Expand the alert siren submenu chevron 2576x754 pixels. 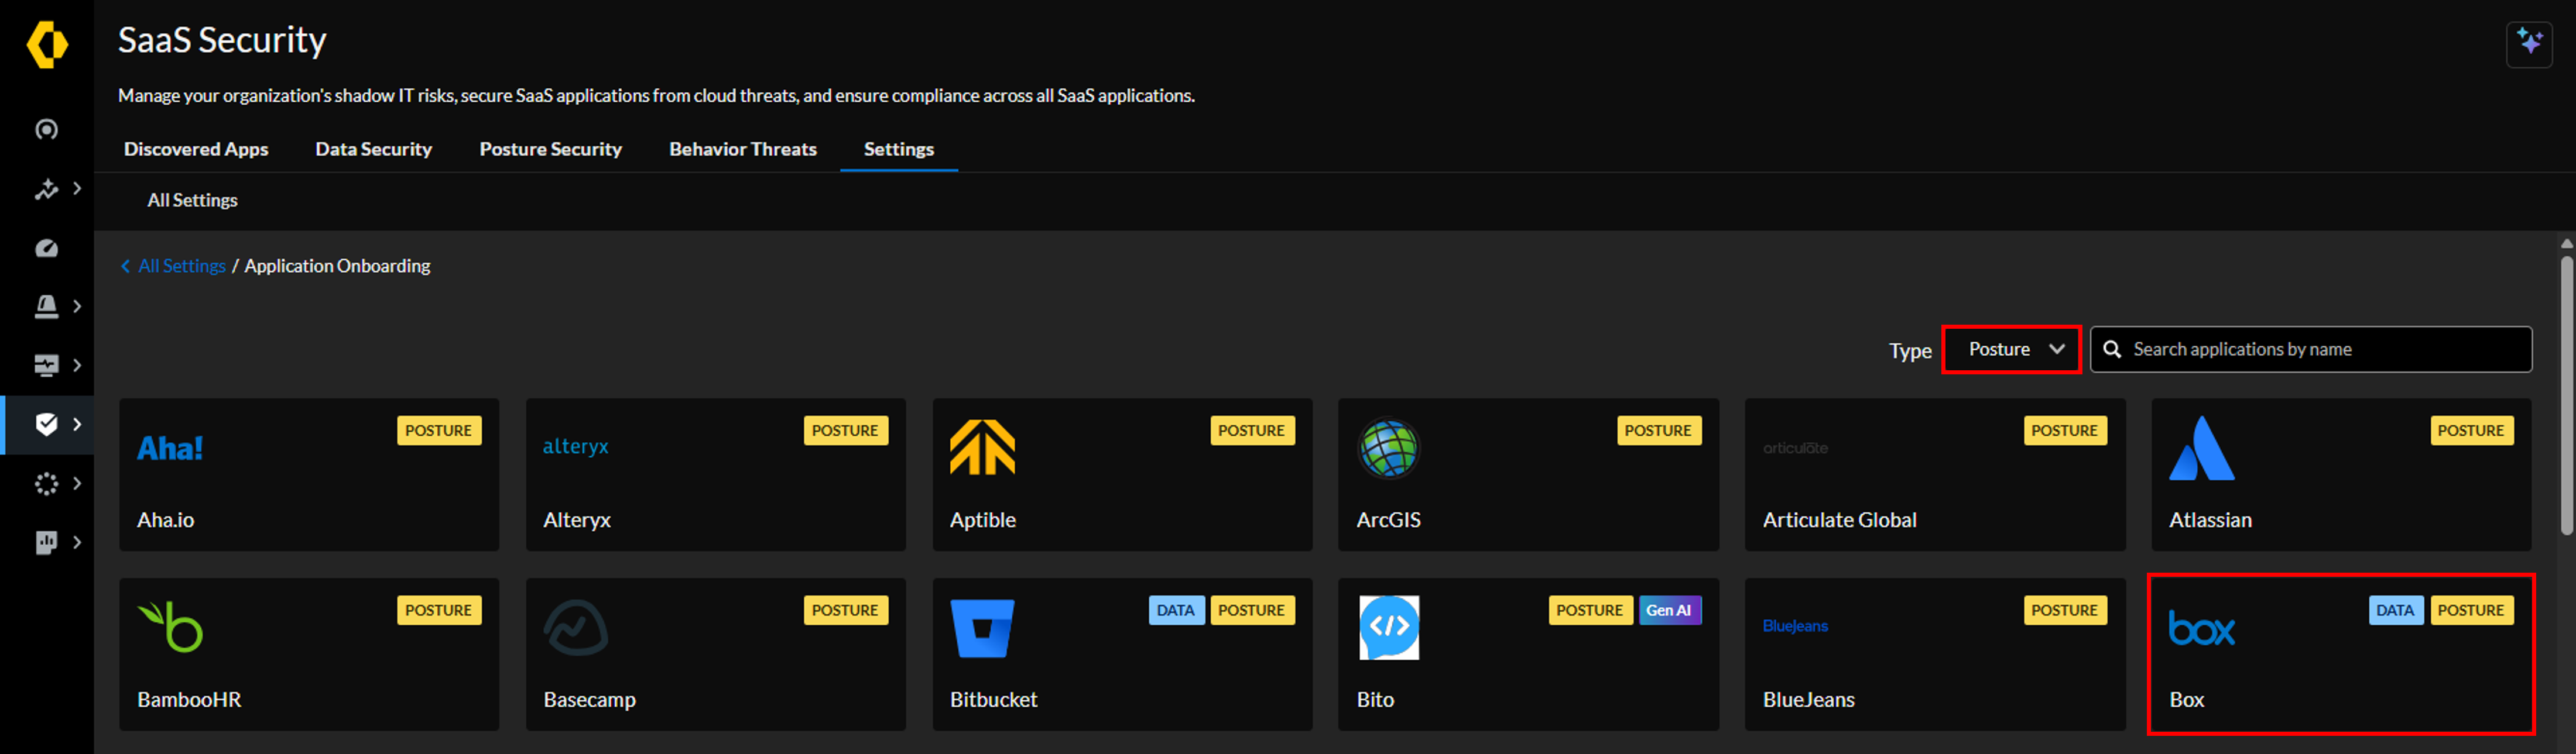[77, 307]
